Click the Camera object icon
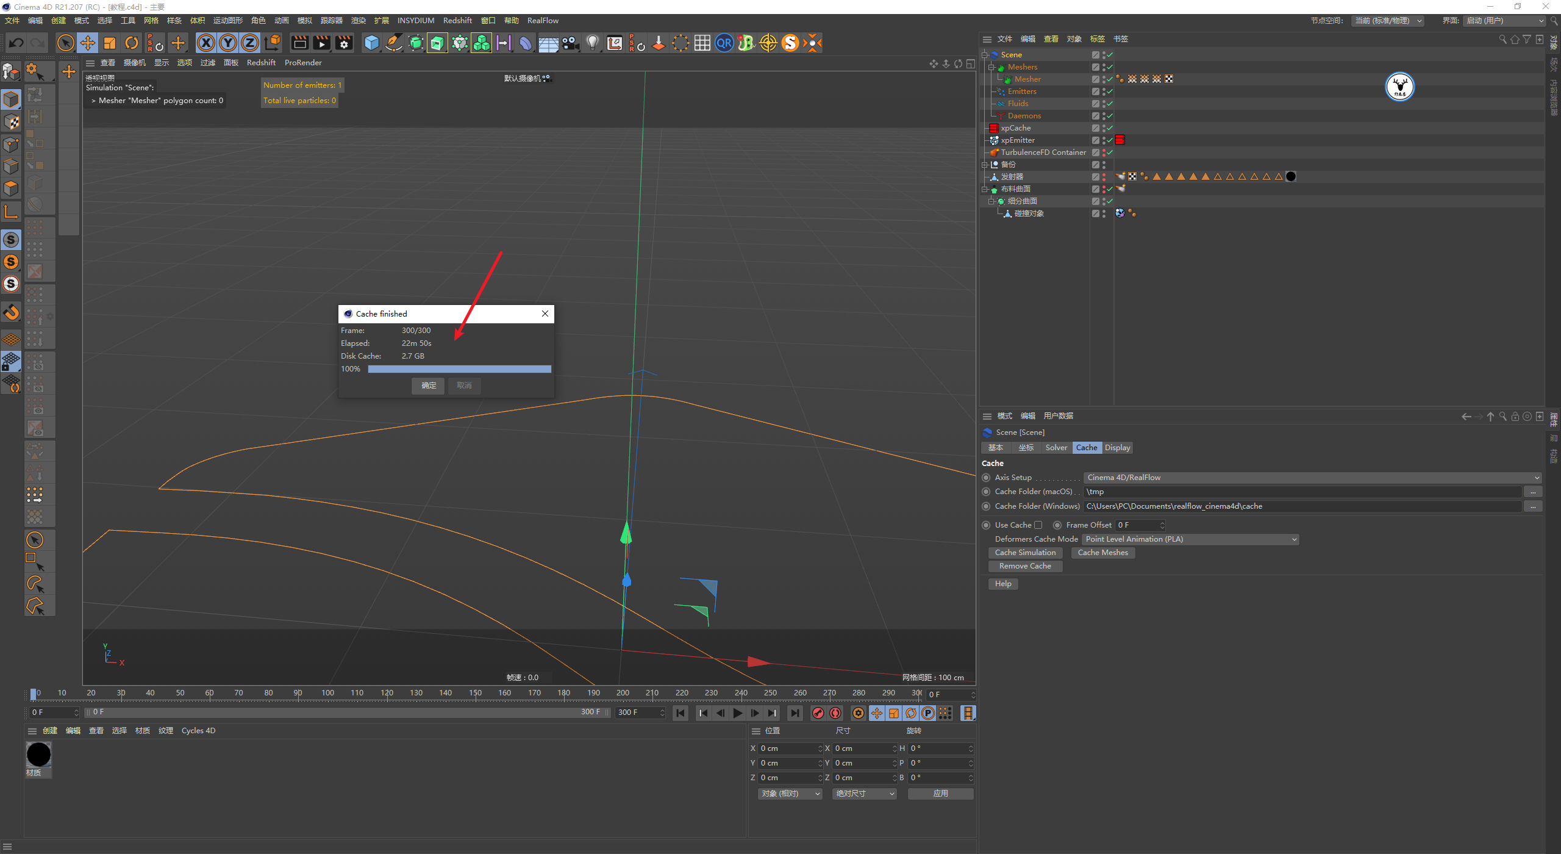This screenshot has width=1561, height=854. pos(570,43)
